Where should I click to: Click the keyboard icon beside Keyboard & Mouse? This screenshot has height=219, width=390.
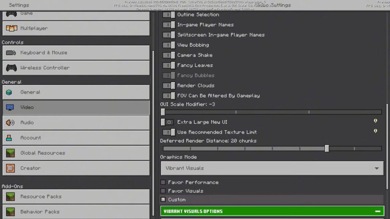11,52
